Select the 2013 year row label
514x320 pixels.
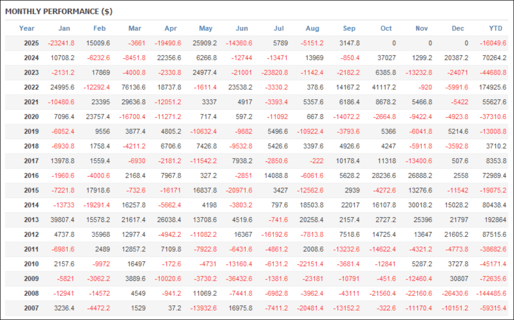tap(31, 219)
